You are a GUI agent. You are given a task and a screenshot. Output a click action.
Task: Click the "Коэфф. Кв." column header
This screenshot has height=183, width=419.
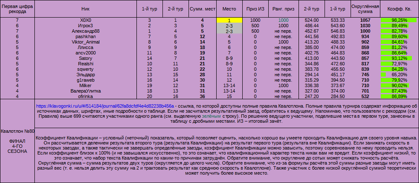click(399, 9)
